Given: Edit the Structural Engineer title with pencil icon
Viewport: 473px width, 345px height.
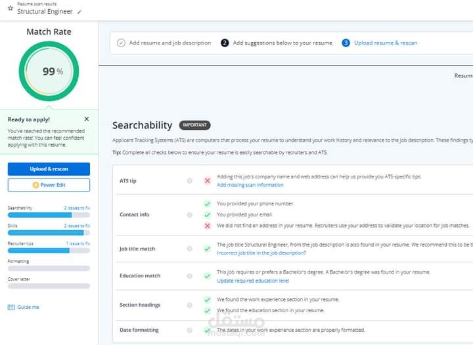Looking at the screenshot, I should point(79,12).
